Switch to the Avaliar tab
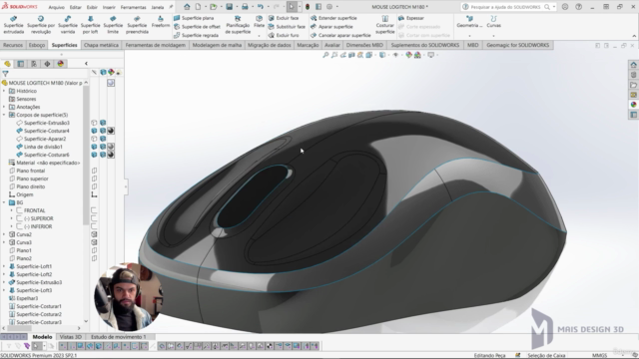639x359 pixels. 332,45
